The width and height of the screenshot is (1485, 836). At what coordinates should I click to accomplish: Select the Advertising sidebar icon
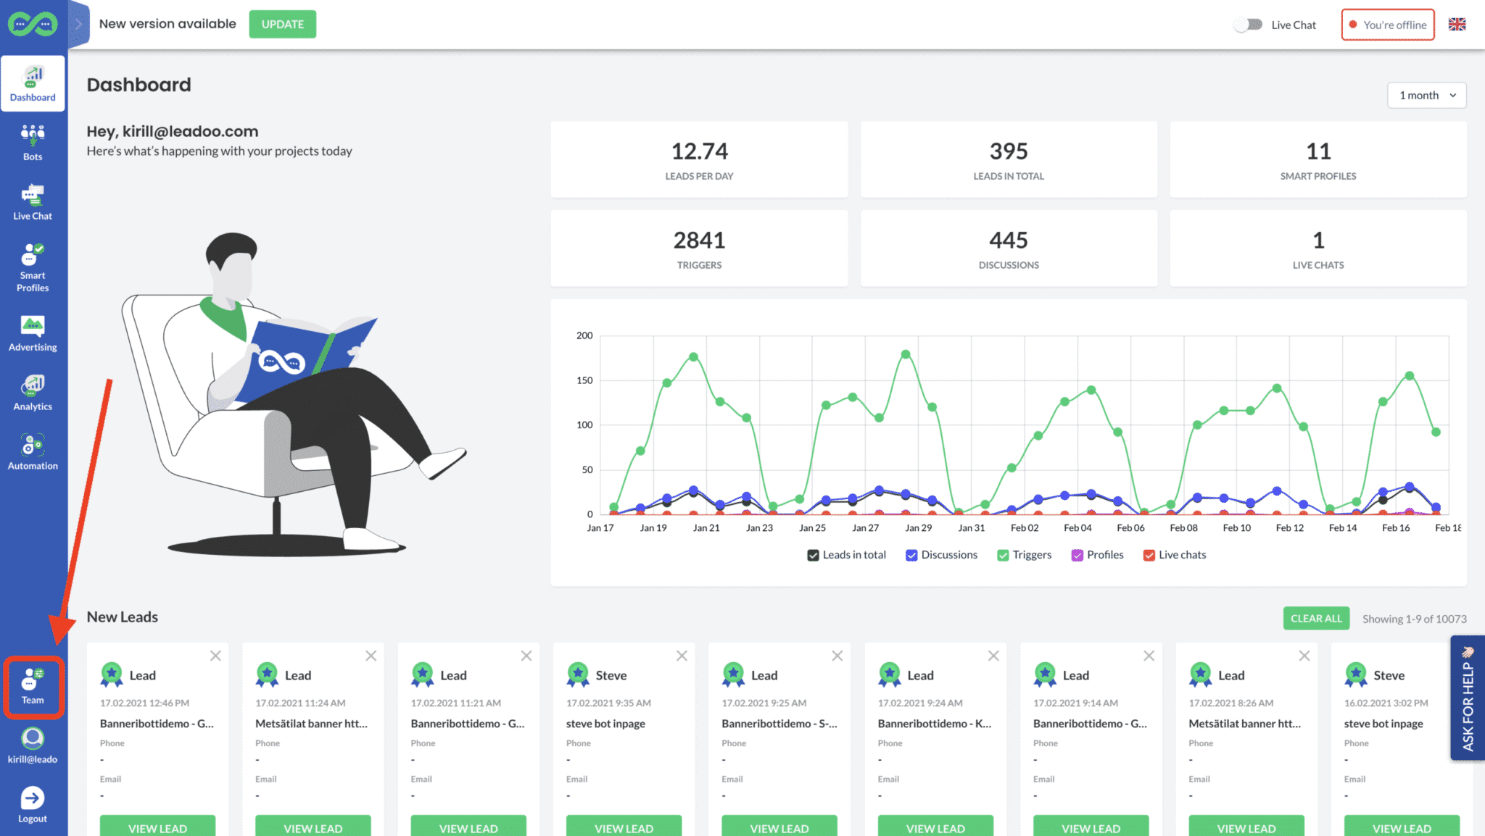(33, 332)
